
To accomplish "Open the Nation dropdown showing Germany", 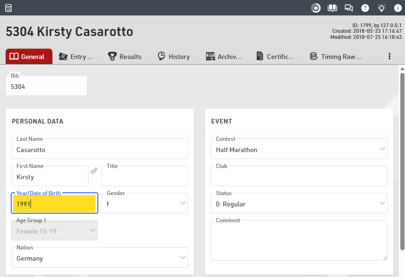I will [182, 258].
